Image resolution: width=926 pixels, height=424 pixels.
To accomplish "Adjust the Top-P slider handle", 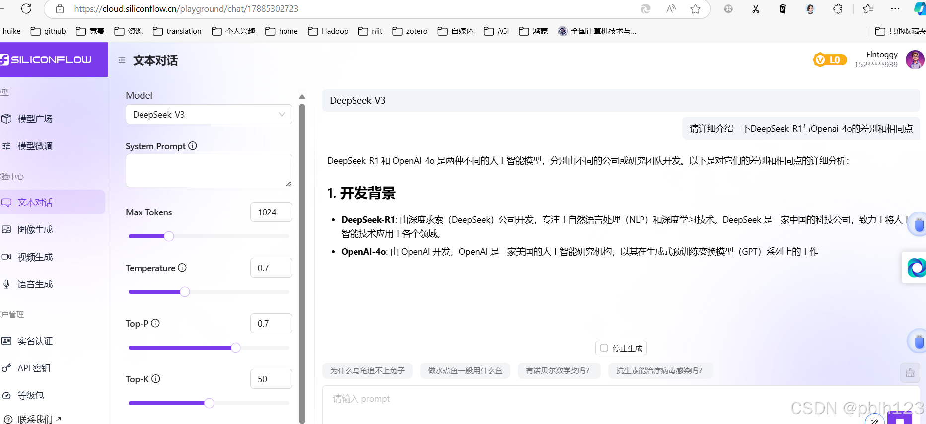I will [236, 348].
